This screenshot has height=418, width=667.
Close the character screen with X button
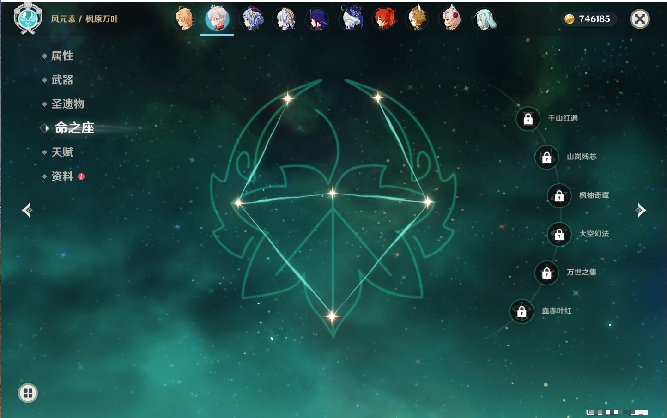click(x=640, y=19)
